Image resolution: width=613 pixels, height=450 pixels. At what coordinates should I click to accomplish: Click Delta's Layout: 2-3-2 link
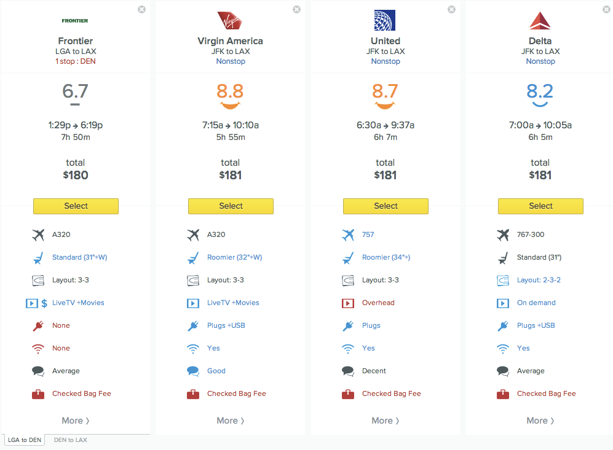[x=539, y=281]
